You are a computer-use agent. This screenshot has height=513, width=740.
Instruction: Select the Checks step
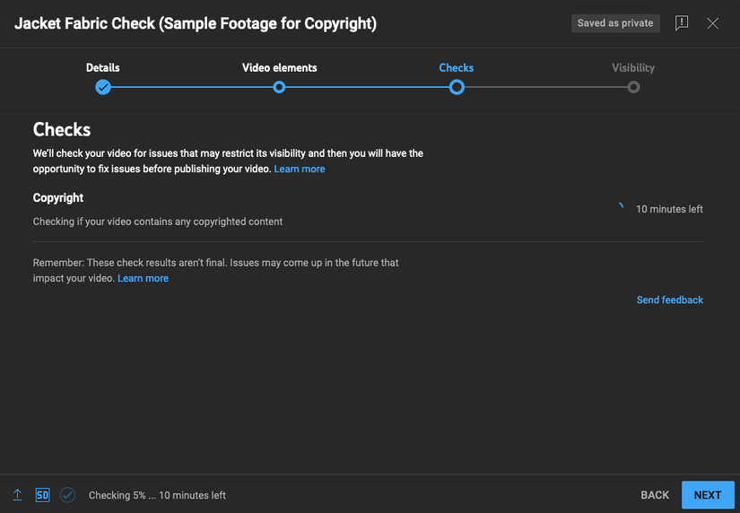(x=457, y=67)
